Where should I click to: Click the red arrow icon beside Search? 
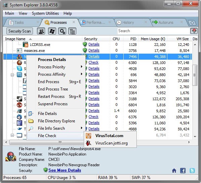(194, 31)
